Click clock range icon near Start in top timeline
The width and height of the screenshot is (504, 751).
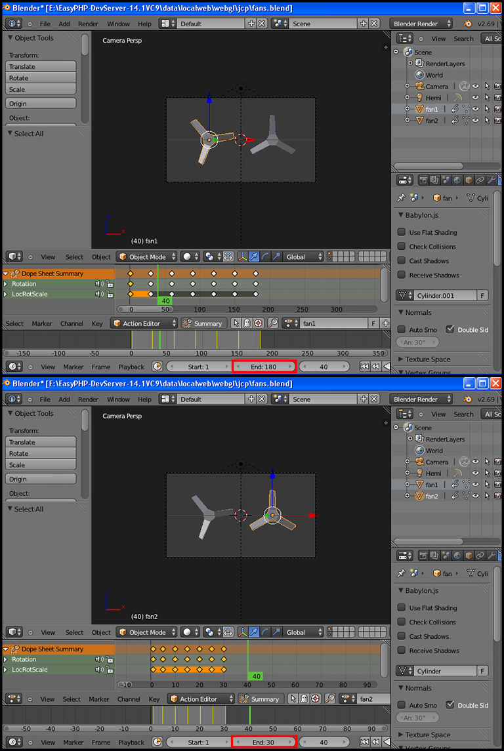click(157, 367)
